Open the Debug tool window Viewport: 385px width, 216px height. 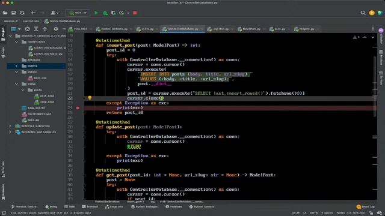pos(51,206)
